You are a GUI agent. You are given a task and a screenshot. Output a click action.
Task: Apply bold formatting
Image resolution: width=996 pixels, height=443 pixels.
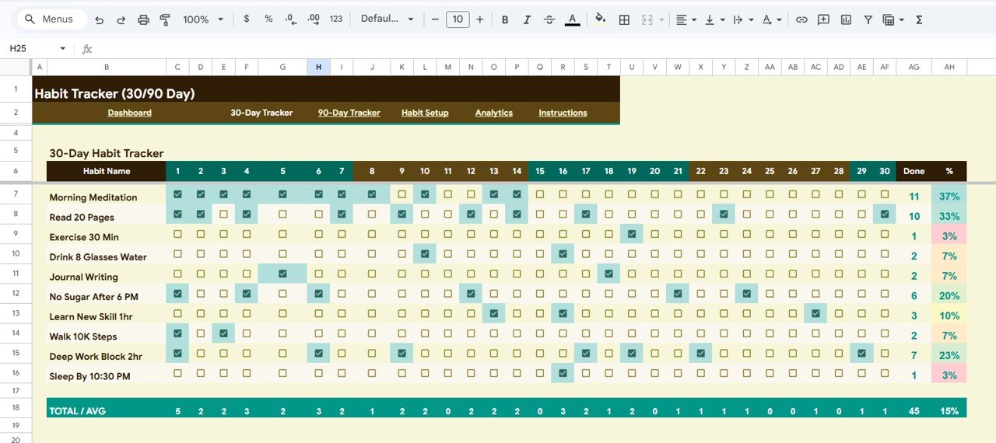[x=505, y=19]
